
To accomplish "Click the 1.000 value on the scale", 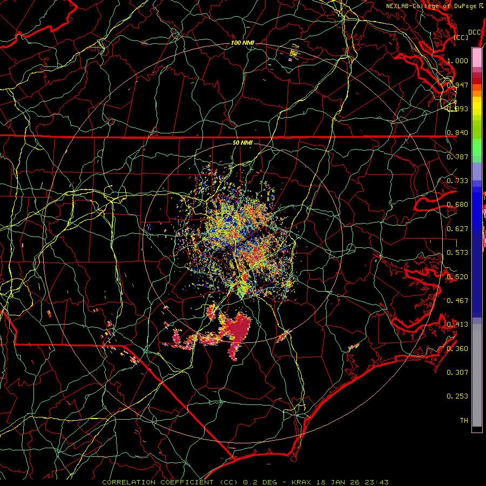I will [x=457, y=60].
